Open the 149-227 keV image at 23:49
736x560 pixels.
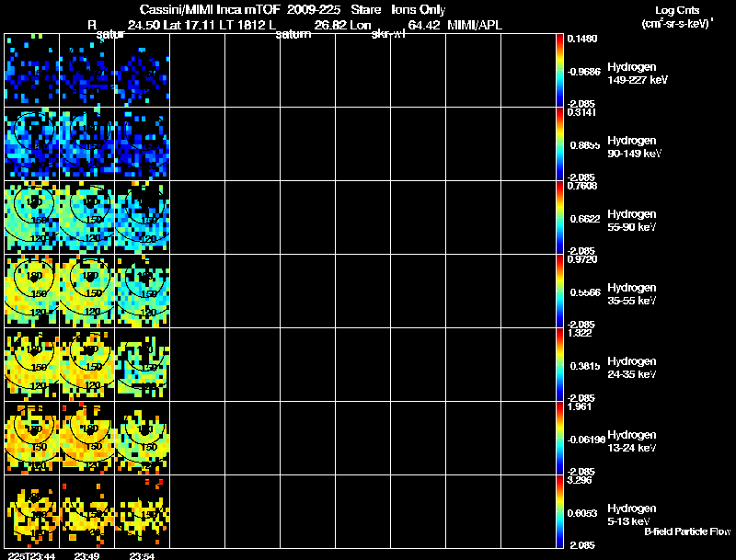tap(86, 71)
